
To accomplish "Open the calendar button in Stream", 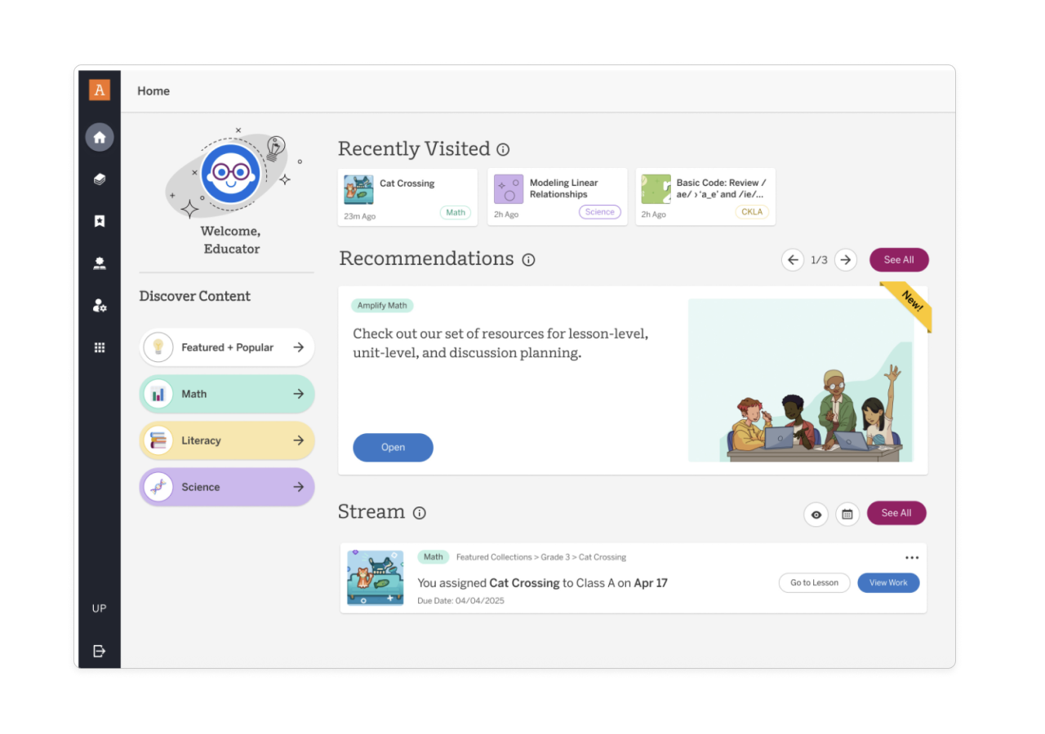I will (x=847, y=515).
